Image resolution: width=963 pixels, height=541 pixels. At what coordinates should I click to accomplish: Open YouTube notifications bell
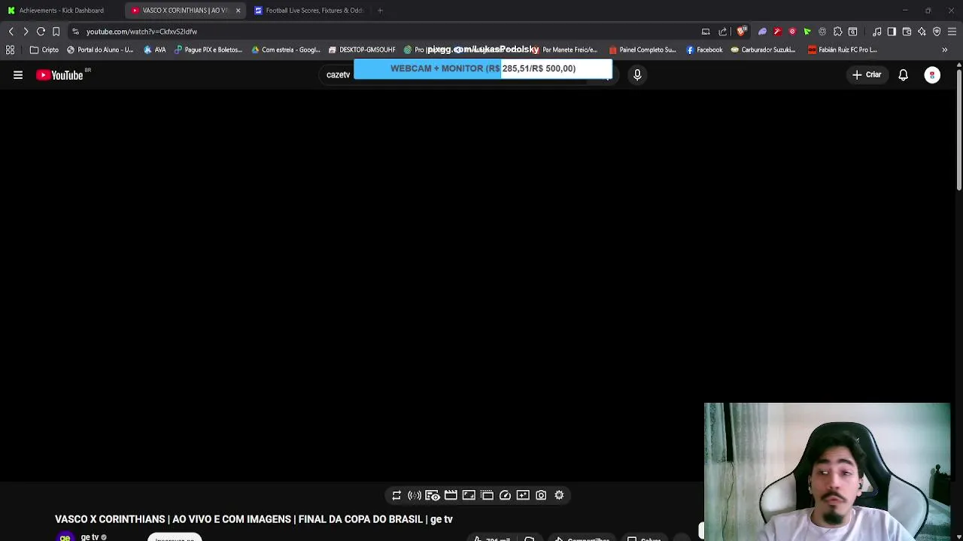click(903, 75)
